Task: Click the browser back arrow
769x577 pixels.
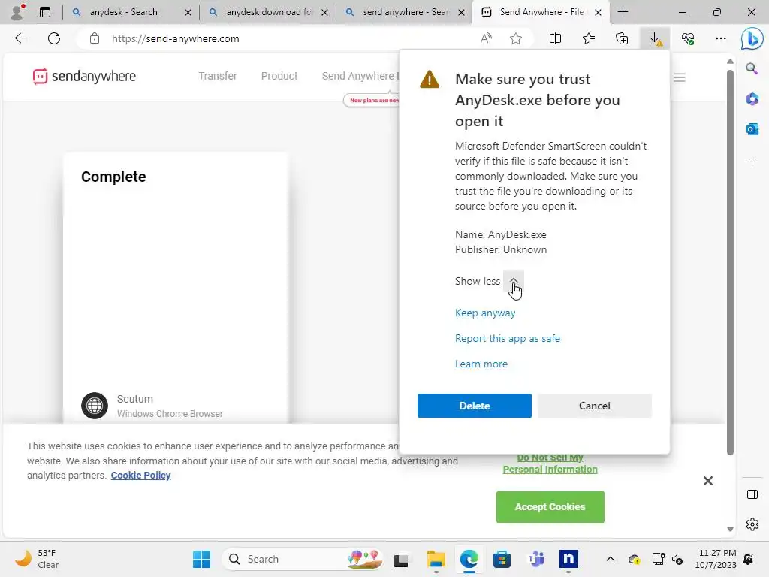Action: (x=21, y=38)
